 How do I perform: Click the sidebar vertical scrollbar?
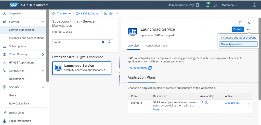48,46
